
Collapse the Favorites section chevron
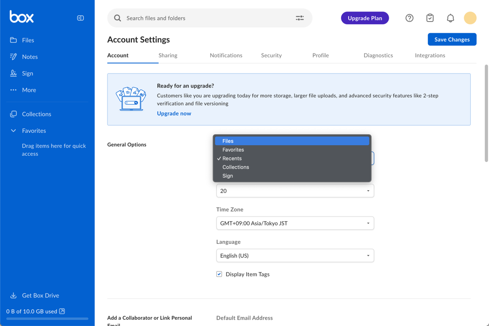coord(13,130)
